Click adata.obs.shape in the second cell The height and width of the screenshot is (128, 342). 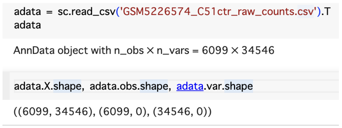(x=128, y=86)
